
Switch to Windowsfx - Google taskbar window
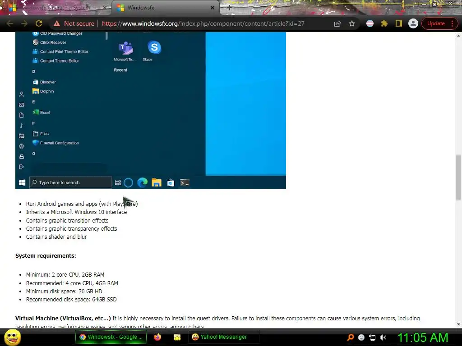tap(111, 337)
